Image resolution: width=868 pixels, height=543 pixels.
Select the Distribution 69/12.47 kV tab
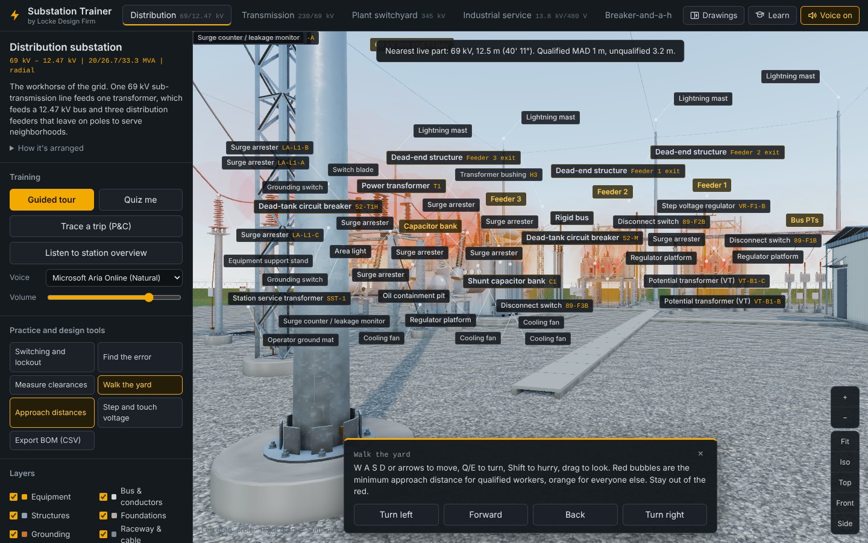(x=177, y=15)
